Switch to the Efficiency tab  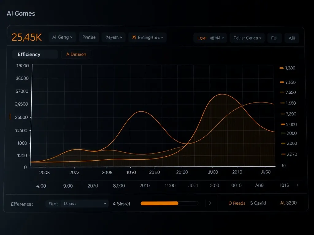[x=35, y=54]
